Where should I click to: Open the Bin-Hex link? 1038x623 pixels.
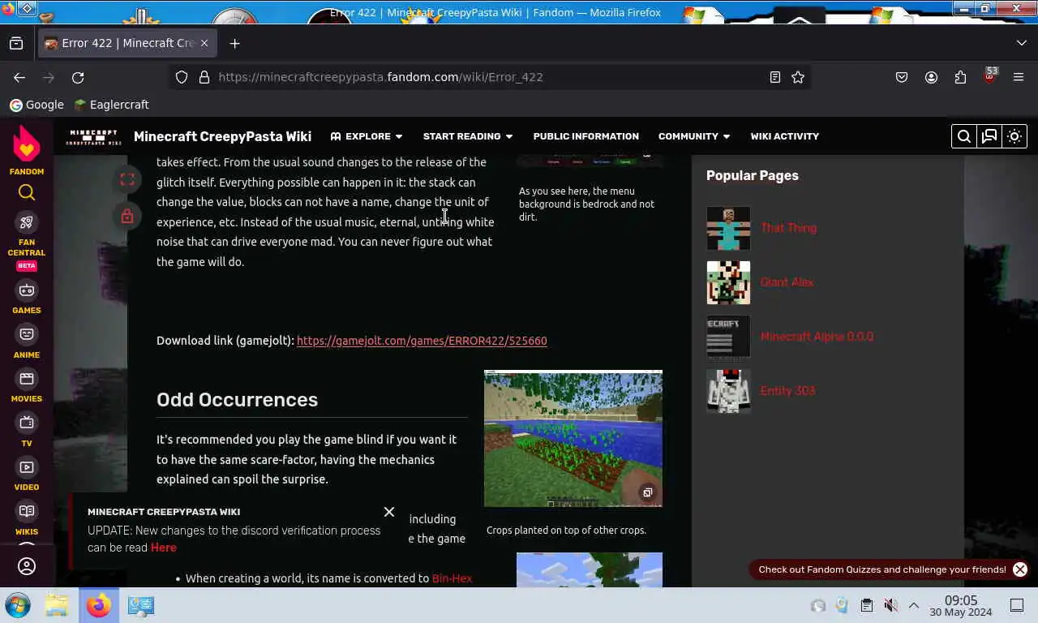pyautogui.click(x=452, y=578)
